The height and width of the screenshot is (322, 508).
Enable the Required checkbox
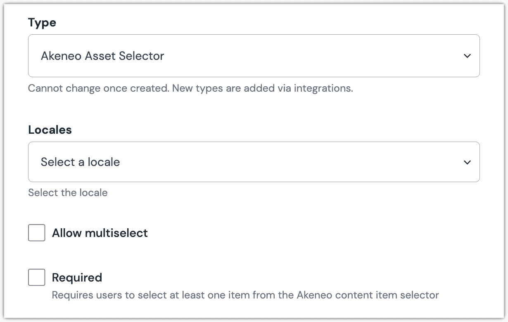[37, 277]
